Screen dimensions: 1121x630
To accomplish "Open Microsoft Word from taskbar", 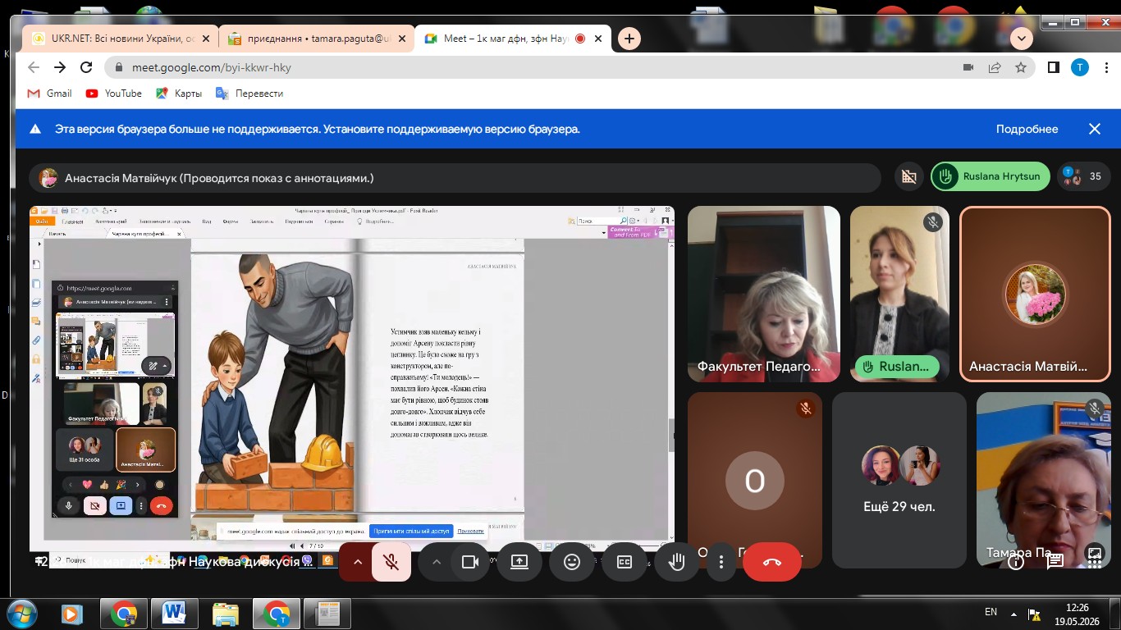I will (x=175, y=613).
